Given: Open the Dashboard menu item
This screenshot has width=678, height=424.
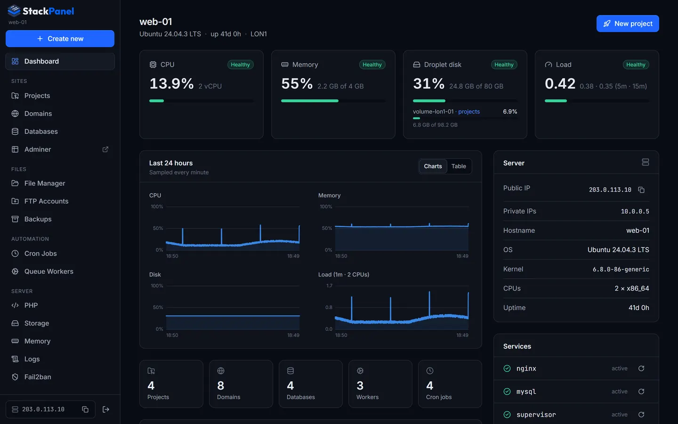Looking at the screenshot, I should 60,61.
